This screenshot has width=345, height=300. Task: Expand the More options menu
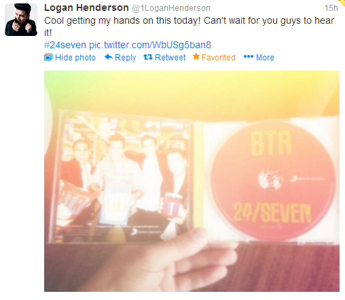point(265,58)
